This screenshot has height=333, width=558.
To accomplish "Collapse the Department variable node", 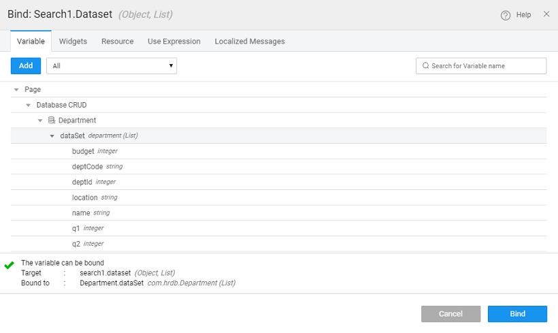I will 40,121.
